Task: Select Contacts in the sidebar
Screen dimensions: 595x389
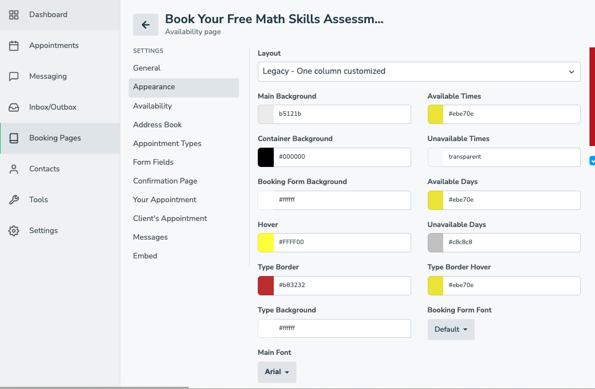Action: coord(60,169)
